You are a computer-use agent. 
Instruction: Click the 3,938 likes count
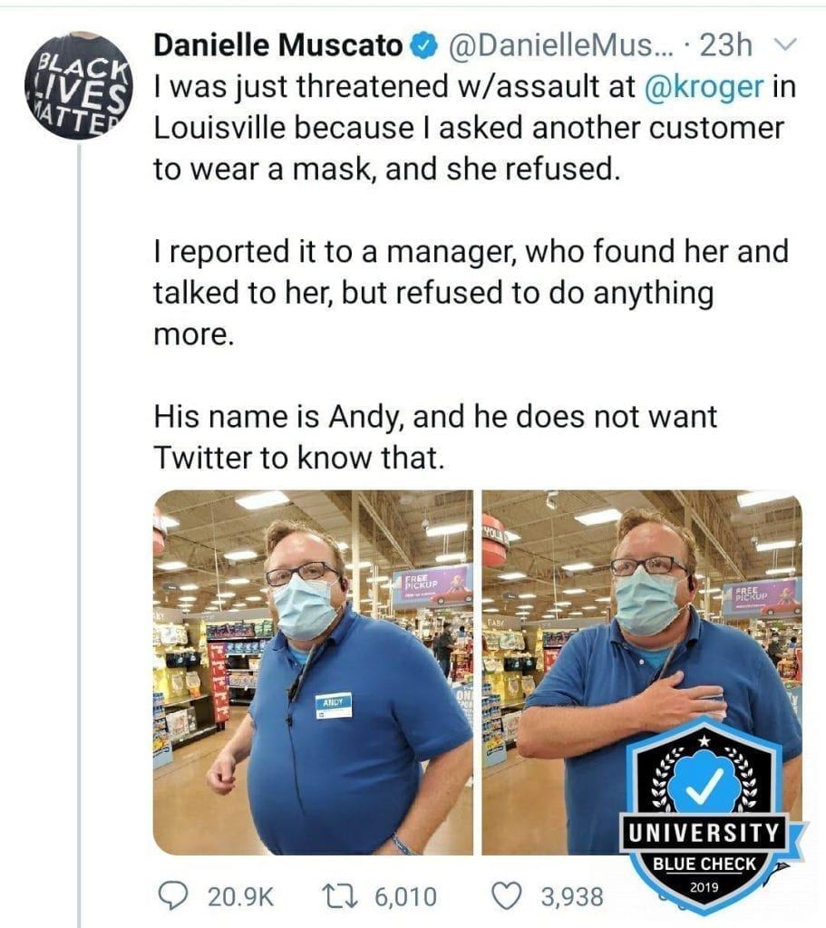pos(572,896)
